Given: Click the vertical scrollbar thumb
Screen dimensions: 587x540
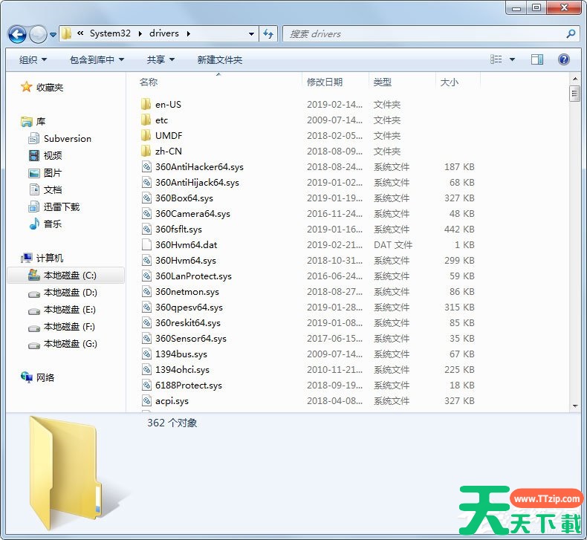Looking at the screenshot, I should pos(574,94).
